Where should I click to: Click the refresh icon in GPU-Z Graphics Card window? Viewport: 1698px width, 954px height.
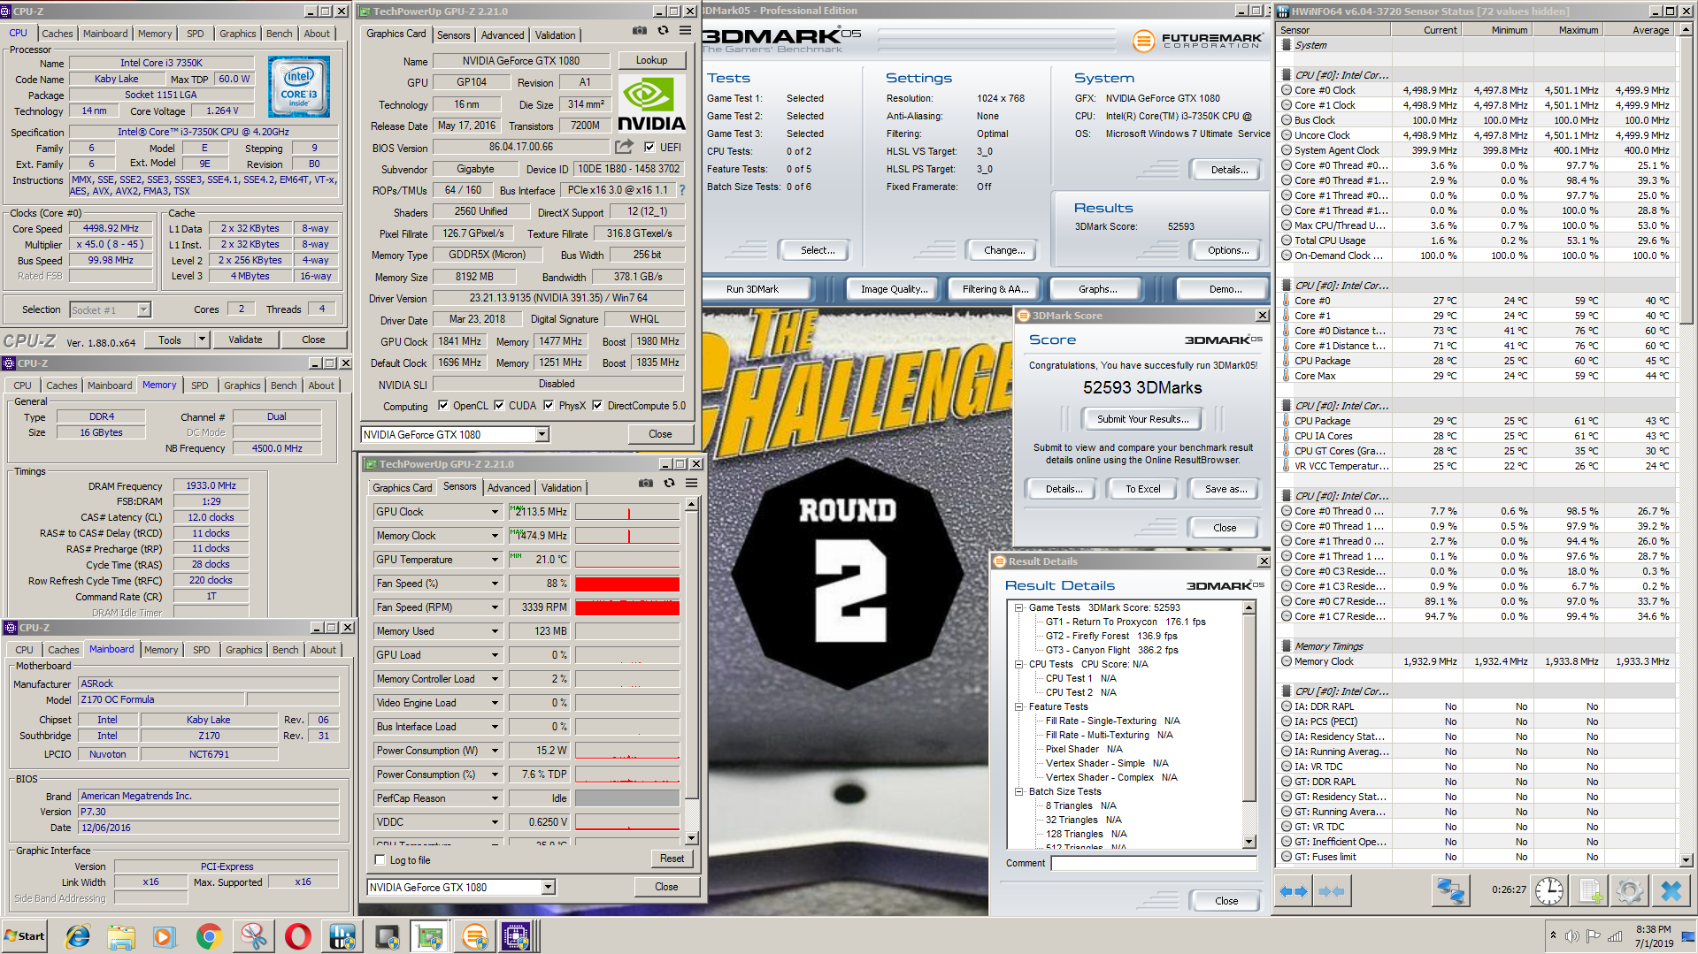point(663,31)
